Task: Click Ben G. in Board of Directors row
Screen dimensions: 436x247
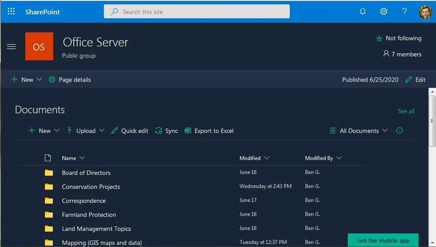Action: pyautogui.click(x=312, y=172)
